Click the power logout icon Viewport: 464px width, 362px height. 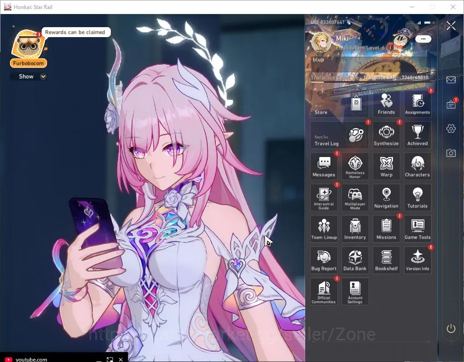point(451,329)
